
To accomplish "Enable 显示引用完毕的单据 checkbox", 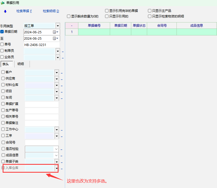I will tap(107, 11).
